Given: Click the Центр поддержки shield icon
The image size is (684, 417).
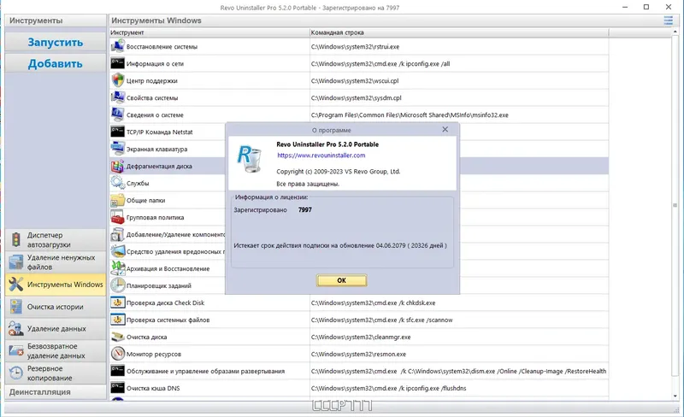Looking at the screenshot, I should (x=117, y=80).
